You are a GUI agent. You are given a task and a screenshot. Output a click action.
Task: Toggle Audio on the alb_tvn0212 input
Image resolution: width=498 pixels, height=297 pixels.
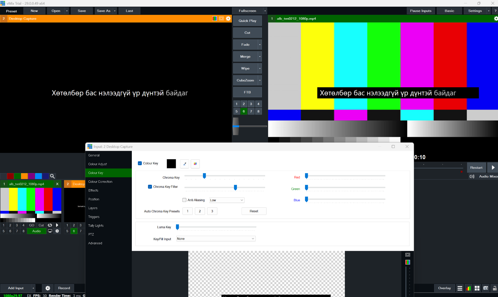coord(37,231)
